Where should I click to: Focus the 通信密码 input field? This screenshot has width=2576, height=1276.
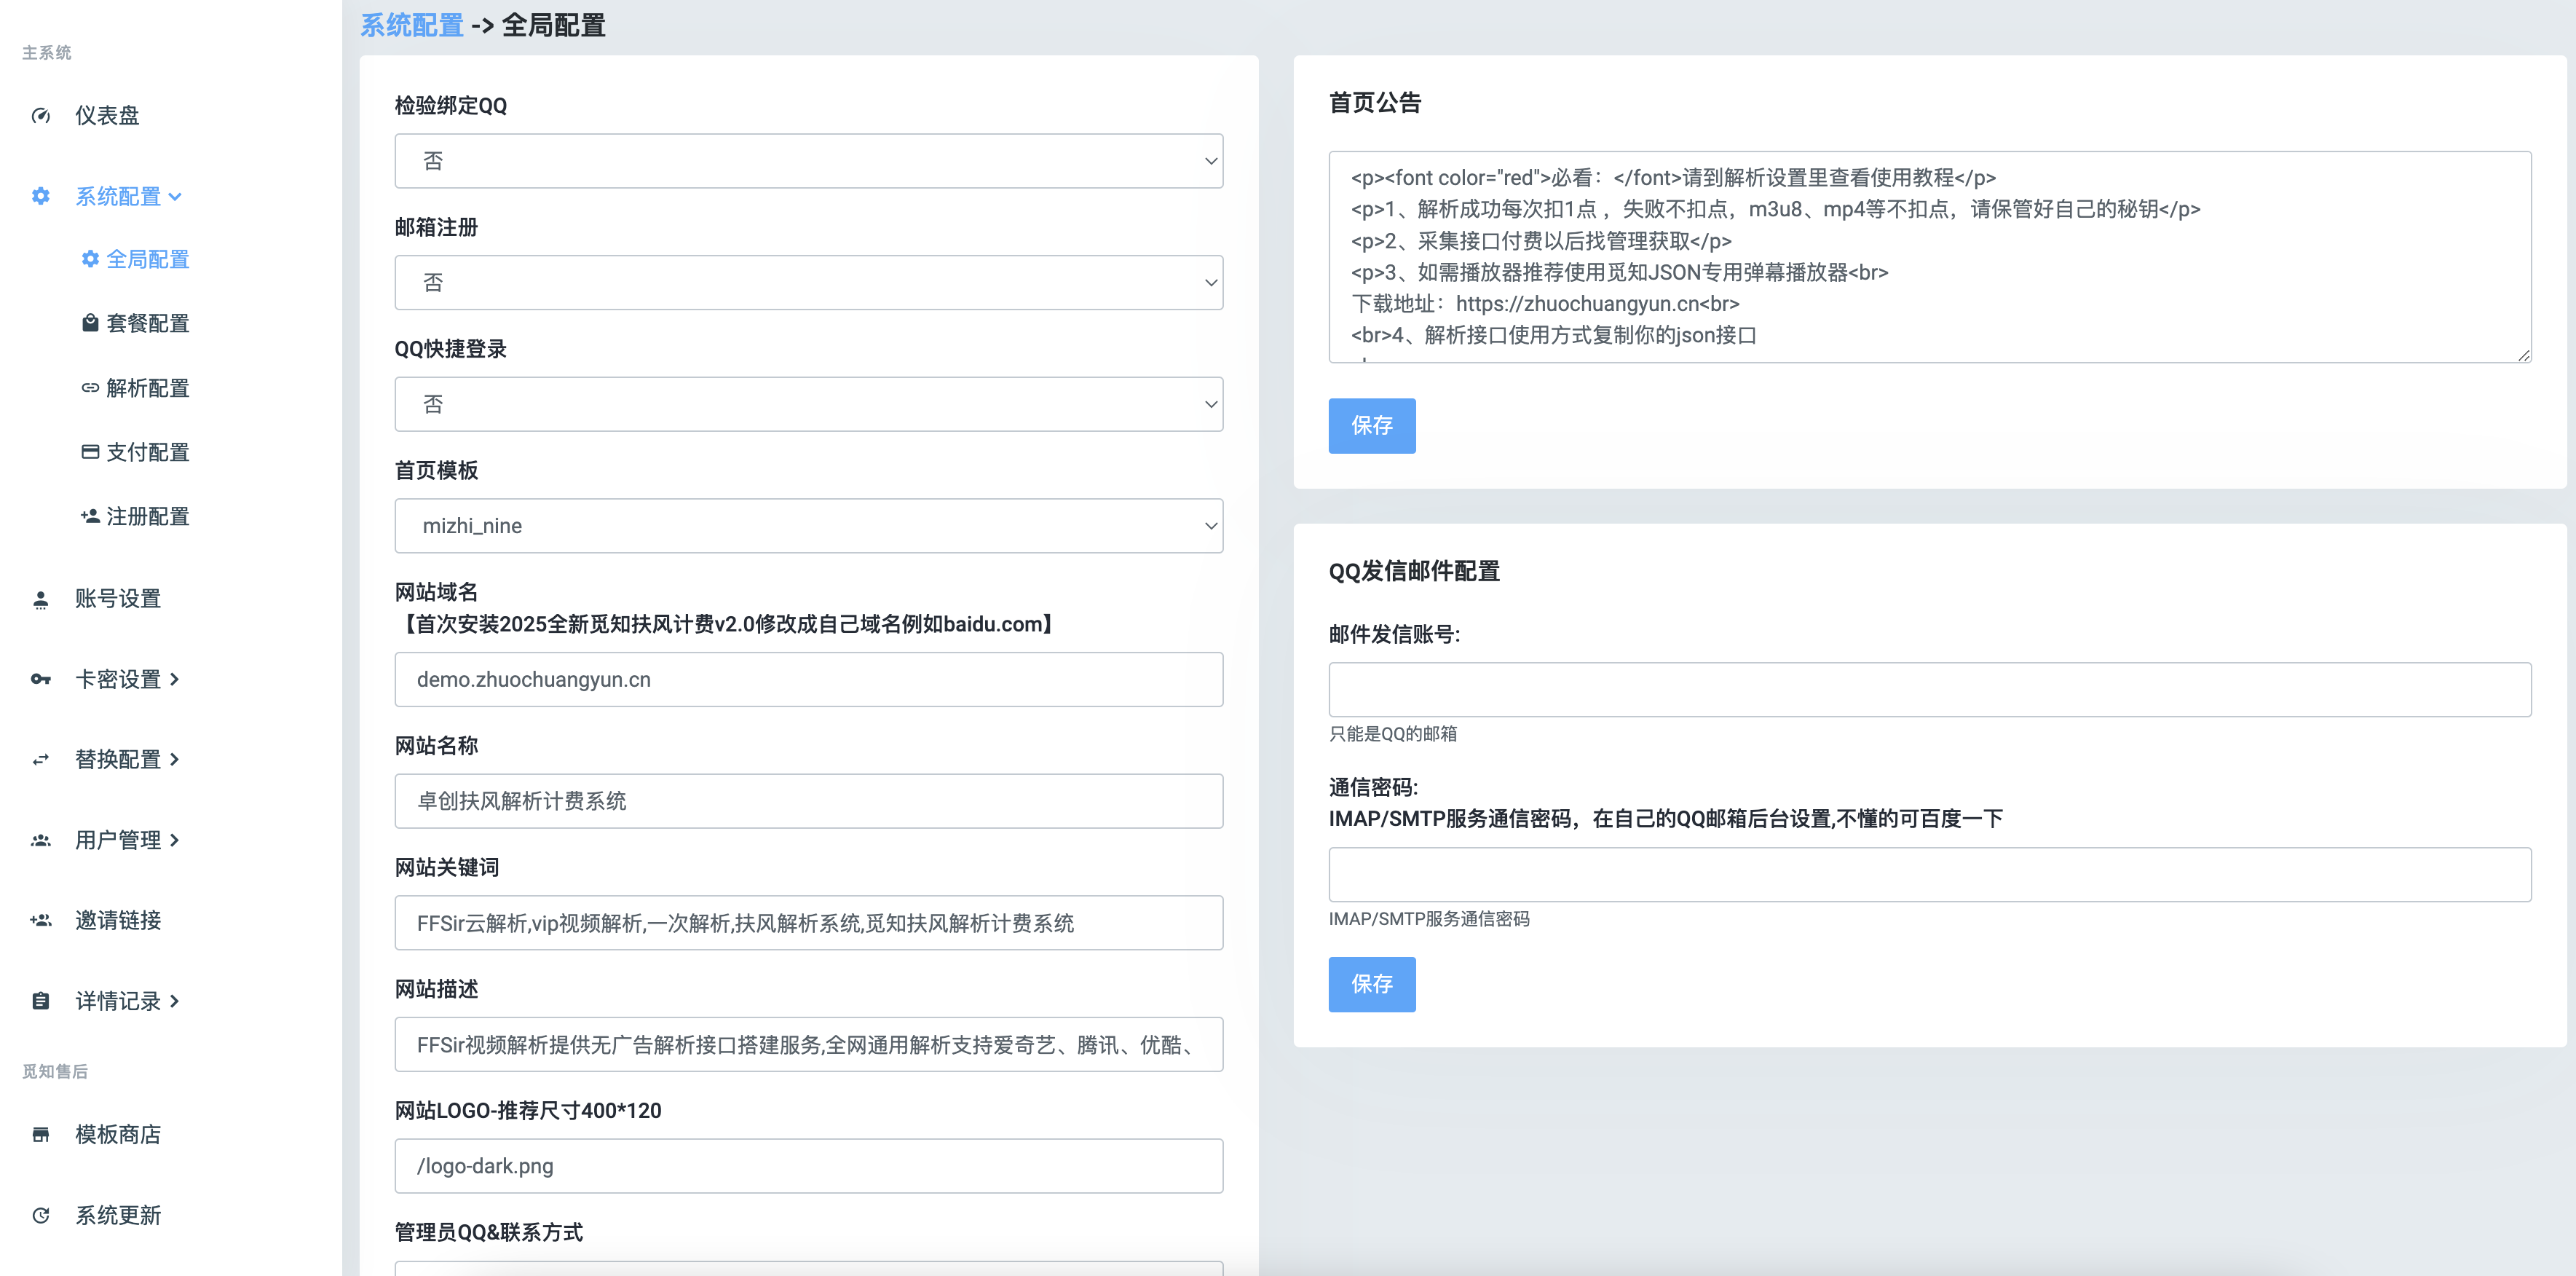click(1929, 875)
